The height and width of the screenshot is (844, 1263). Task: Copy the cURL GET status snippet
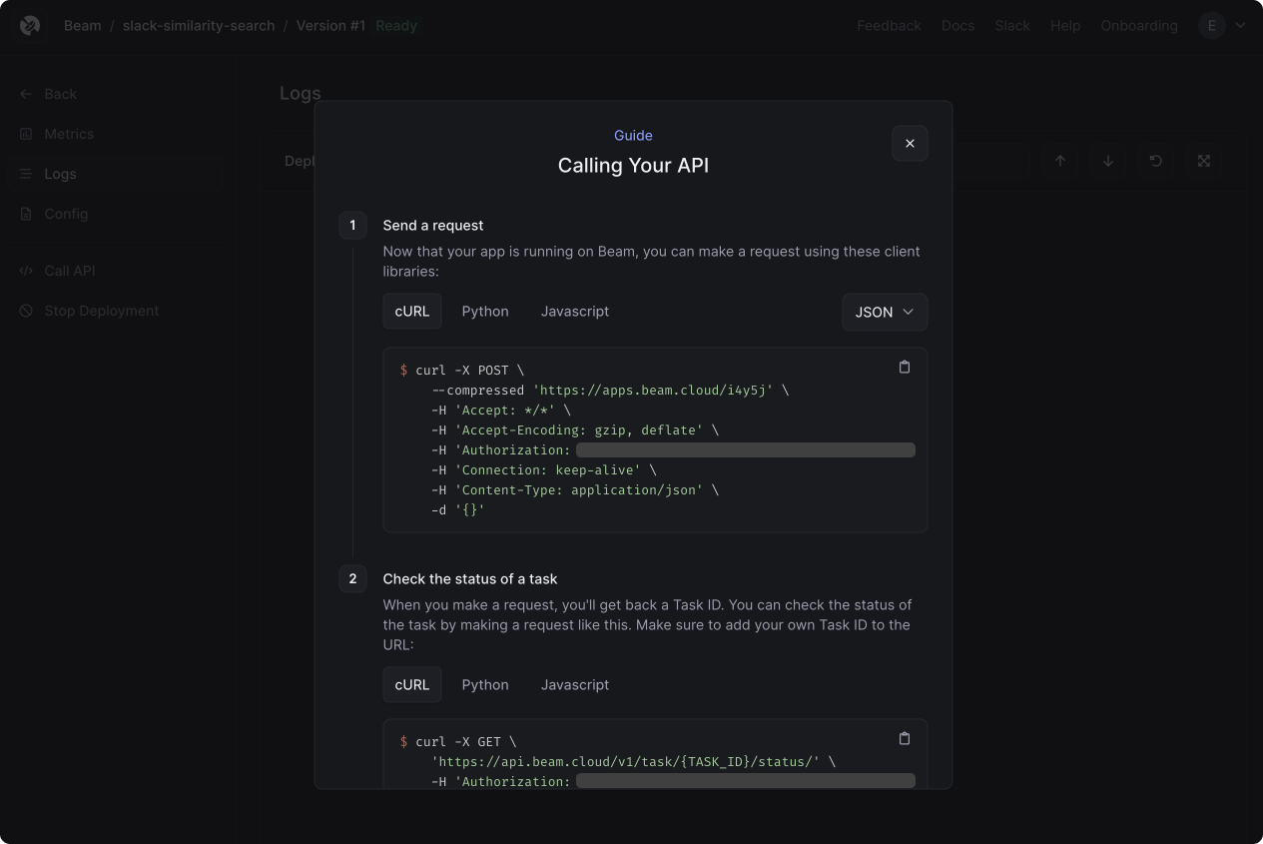(x=905, y=739)
